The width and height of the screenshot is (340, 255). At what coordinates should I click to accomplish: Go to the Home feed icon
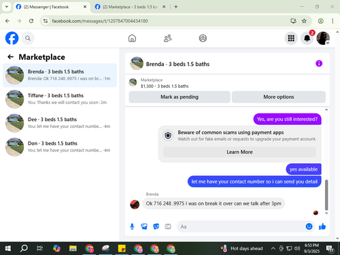pyautogui.click(x=132, y=38)
